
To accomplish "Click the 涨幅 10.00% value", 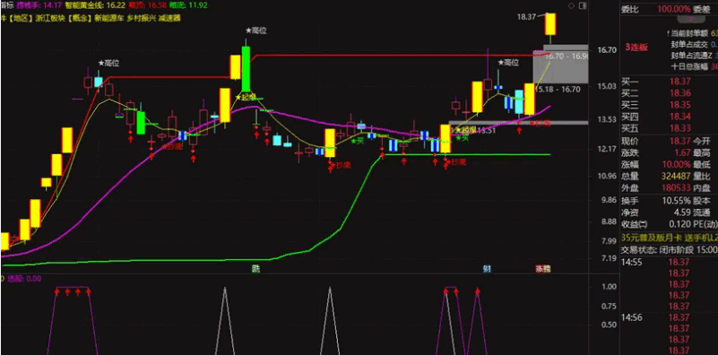I will coord(677,164).
